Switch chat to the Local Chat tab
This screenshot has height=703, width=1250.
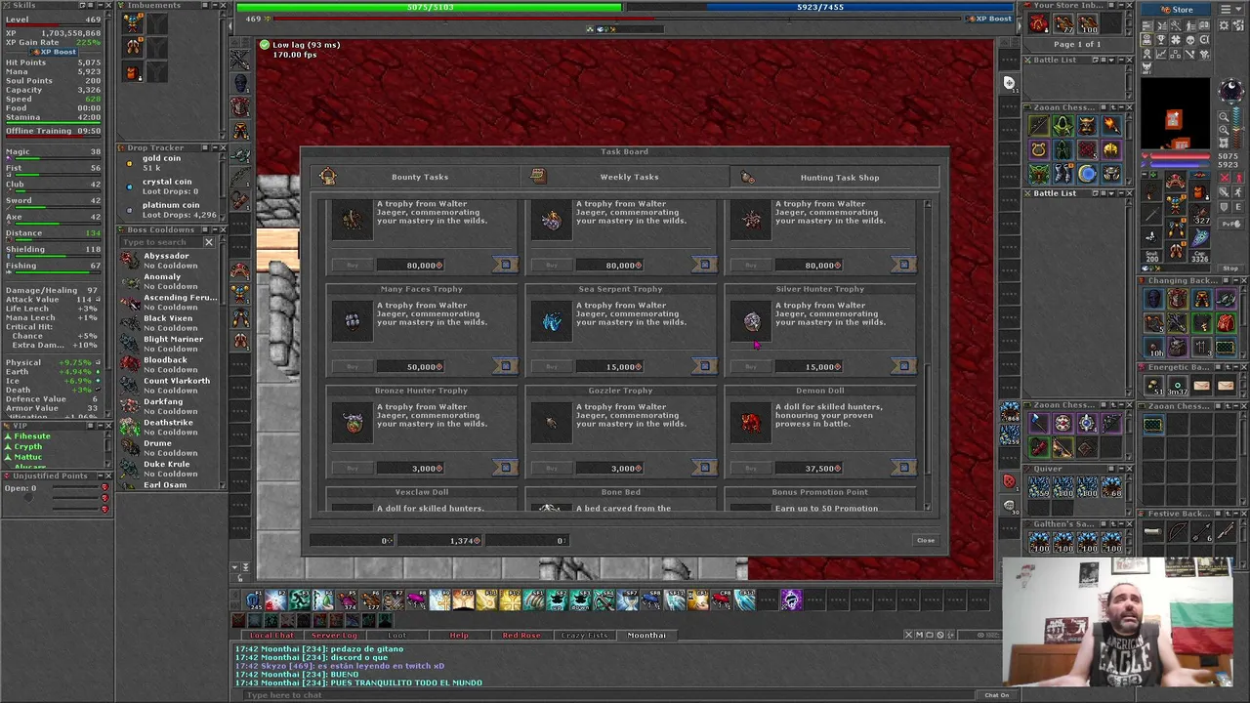point(271,635)
